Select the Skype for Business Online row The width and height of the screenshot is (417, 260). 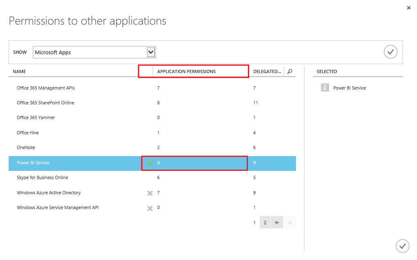[152, 177]
